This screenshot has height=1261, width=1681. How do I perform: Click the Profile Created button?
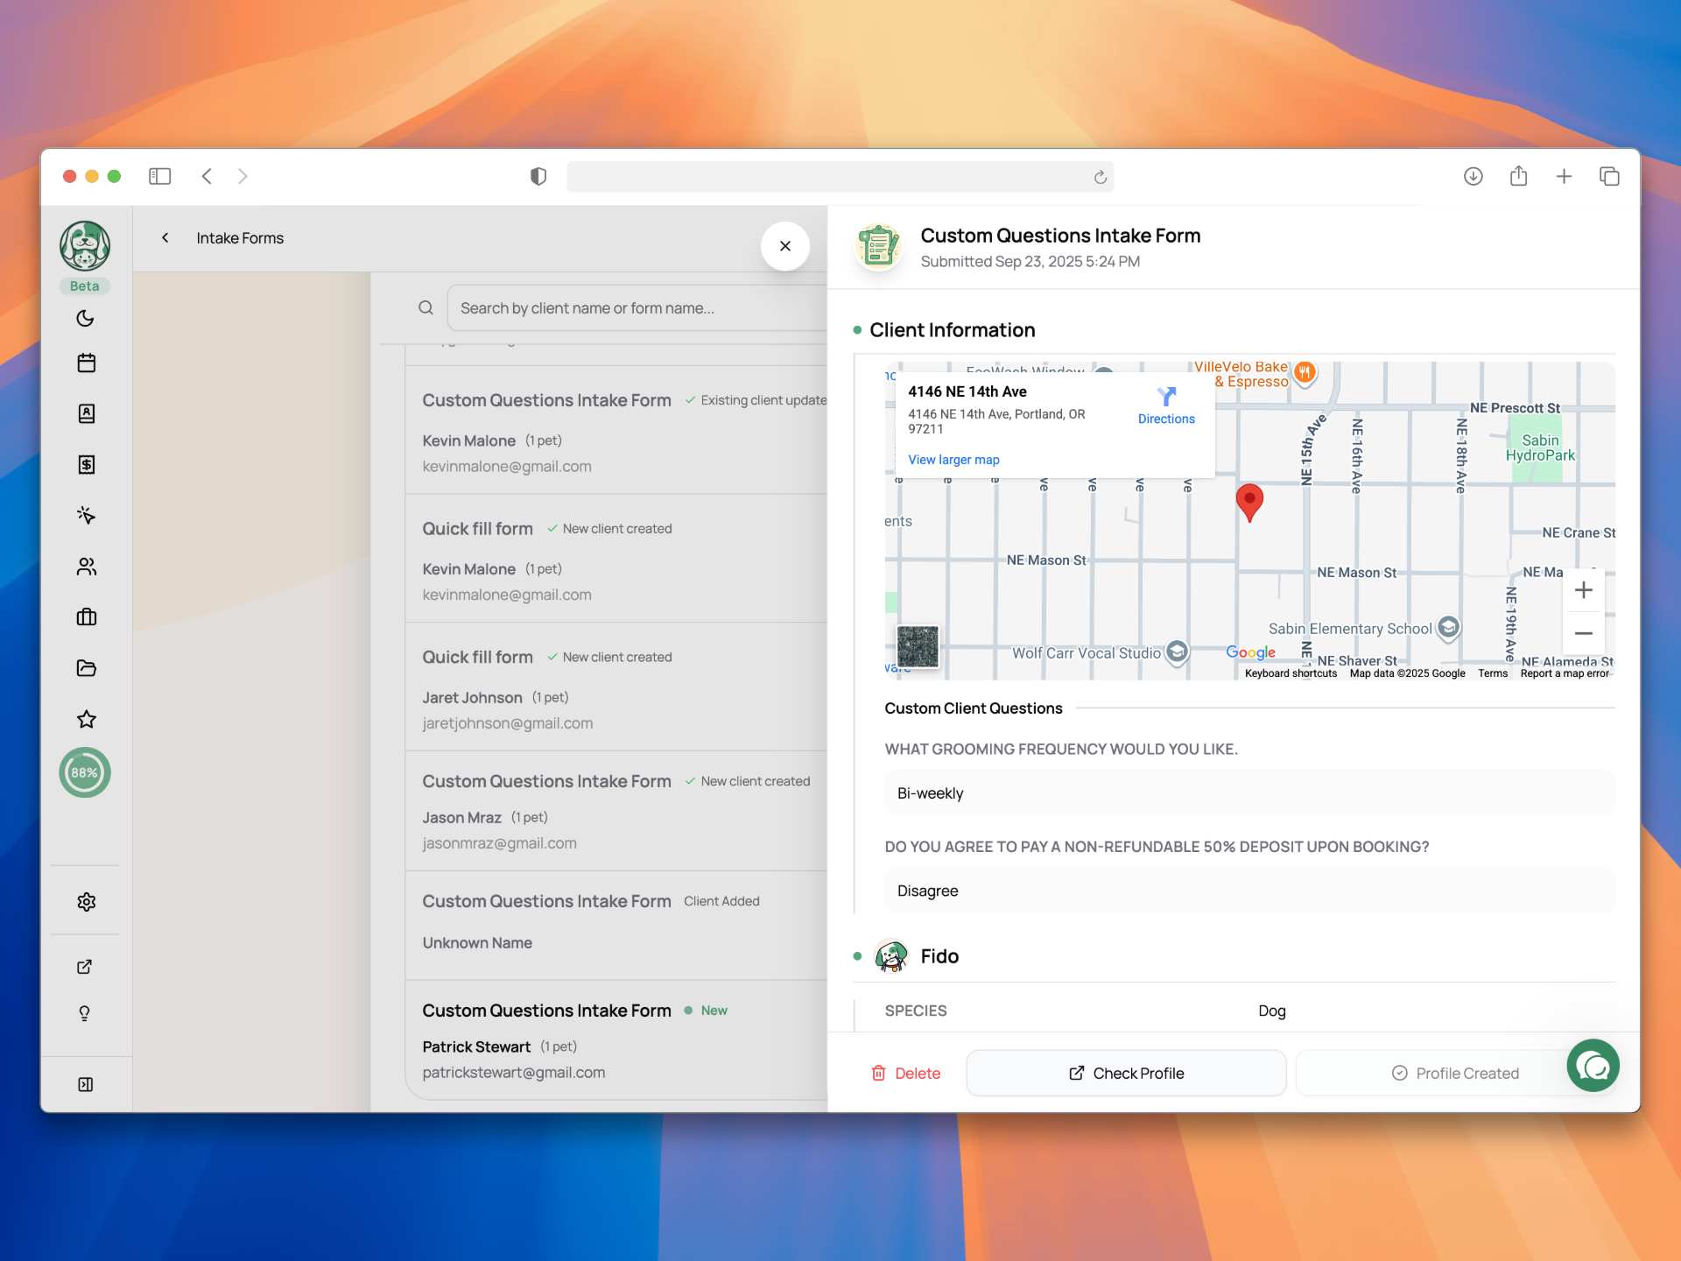tap(1454, 1074)
